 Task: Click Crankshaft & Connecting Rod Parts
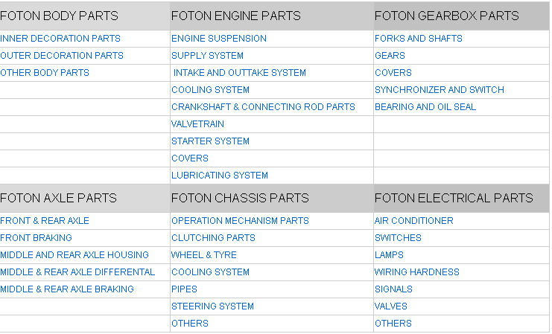coord(263,107)
